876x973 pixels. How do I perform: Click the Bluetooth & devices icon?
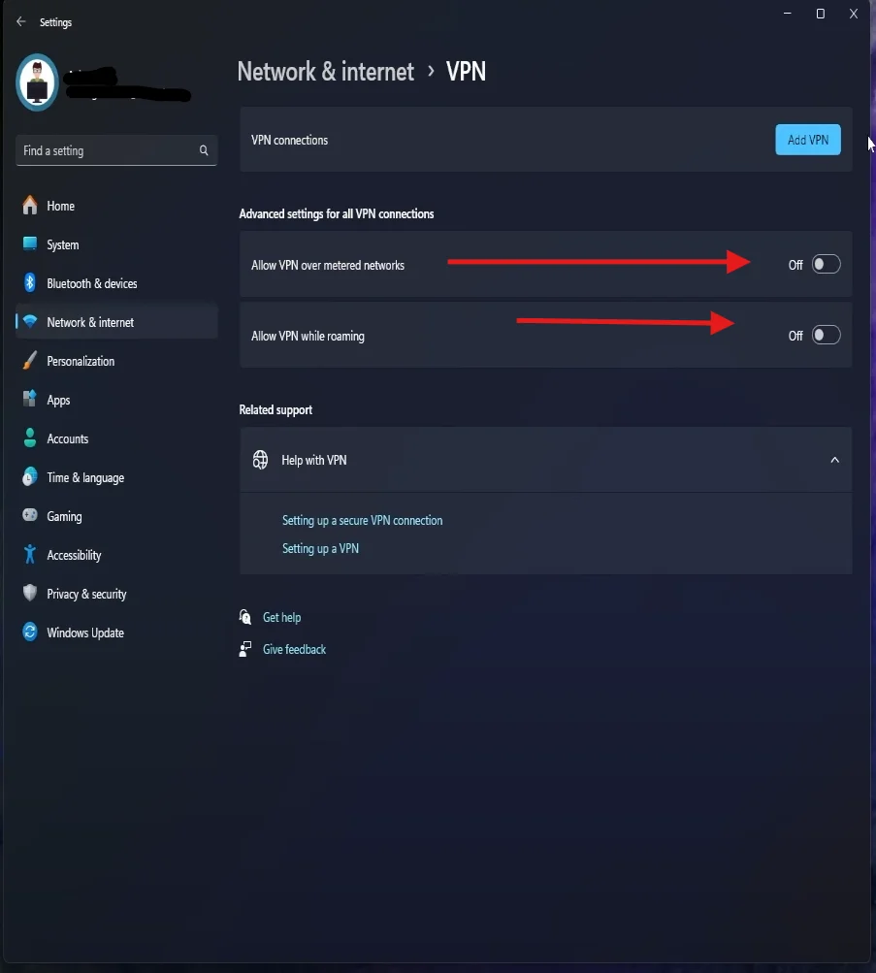(x=30, y=283)
